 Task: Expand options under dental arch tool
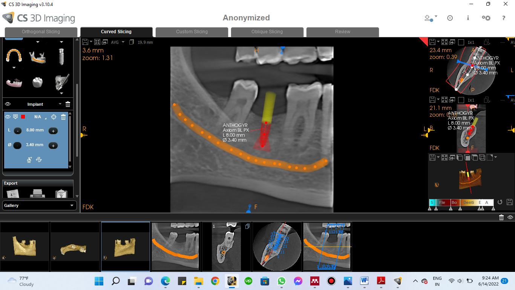coord(14,68)
